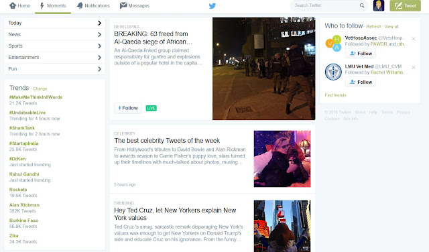Open the Hey Ted Cruz headline

click(x=175, y=214)
